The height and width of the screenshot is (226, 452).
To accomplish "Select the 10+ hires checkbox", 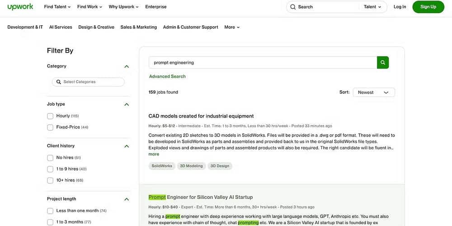I will [50, 180].
